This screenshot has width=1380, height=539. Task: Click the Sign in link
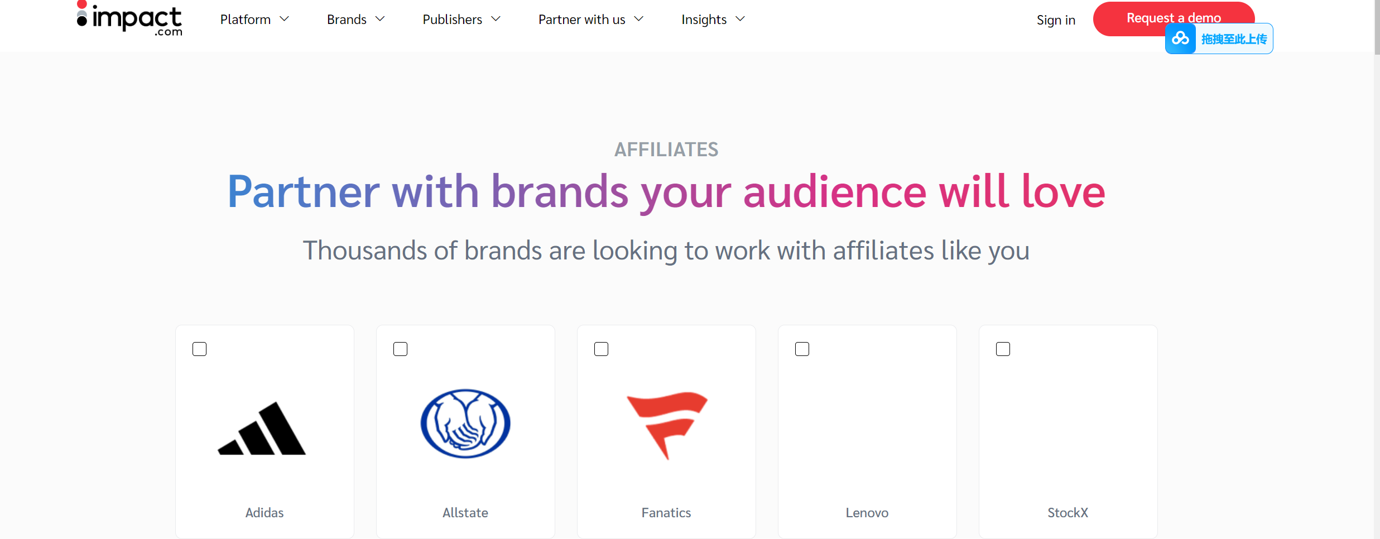click(1056, 20)
